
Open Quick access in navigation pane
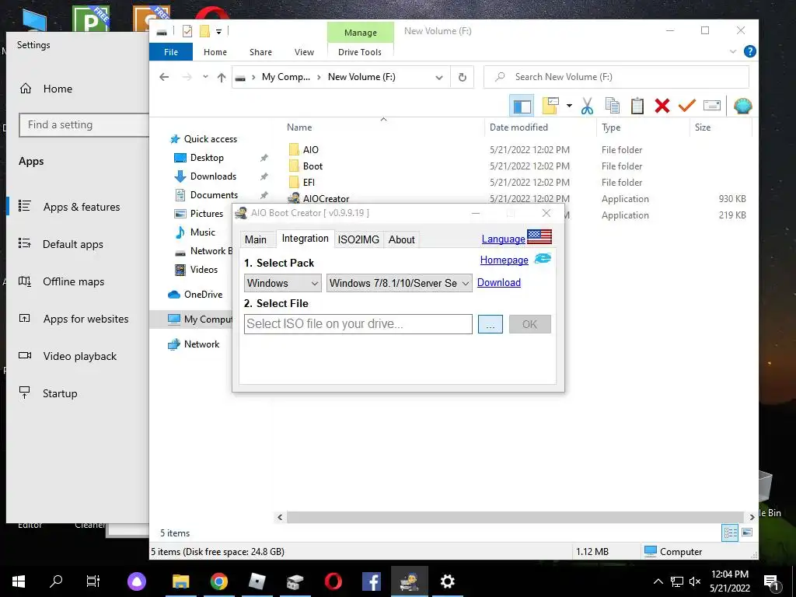coord(210,138)
